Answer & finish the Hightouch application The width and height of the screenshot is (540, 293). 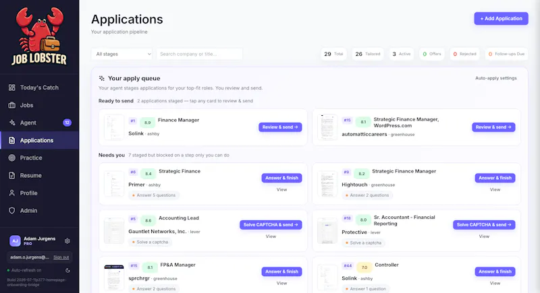(495, 178)
